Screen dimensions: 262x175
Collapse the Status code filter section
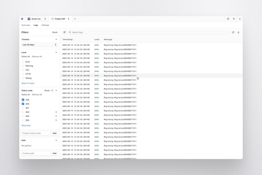56,90
